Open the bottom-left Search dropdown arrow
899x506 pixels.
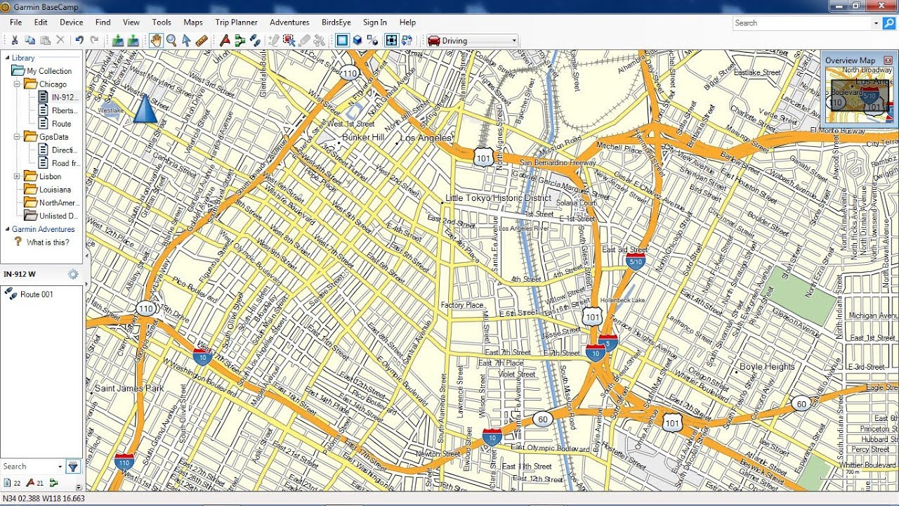click(60, 467)
